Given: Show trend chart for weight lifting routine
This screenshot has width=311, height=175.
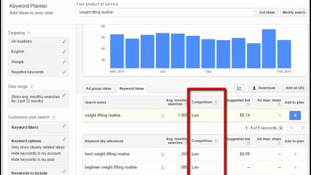Looking at the screenshot, I should tap(163, 115).
